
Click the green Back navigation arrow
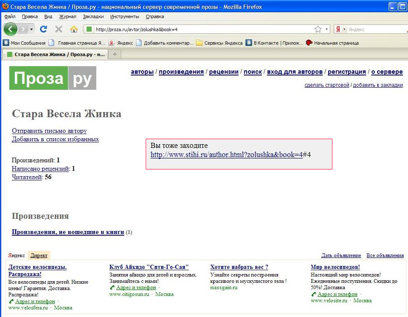tap(11, 29)
